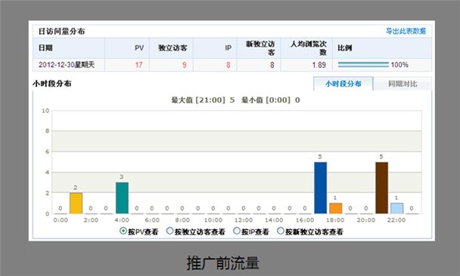Image resolution: width=460 pixels, height=276 pixels.
Task: Select the 按PV查看 radio button
Action: [123, 231]
